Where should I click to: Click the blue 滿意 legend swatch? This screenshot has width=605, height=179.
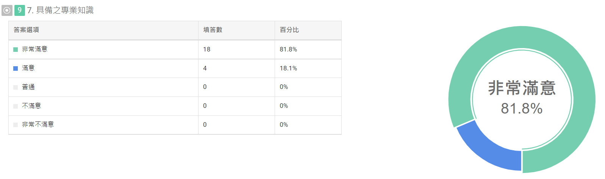point(16,68)
